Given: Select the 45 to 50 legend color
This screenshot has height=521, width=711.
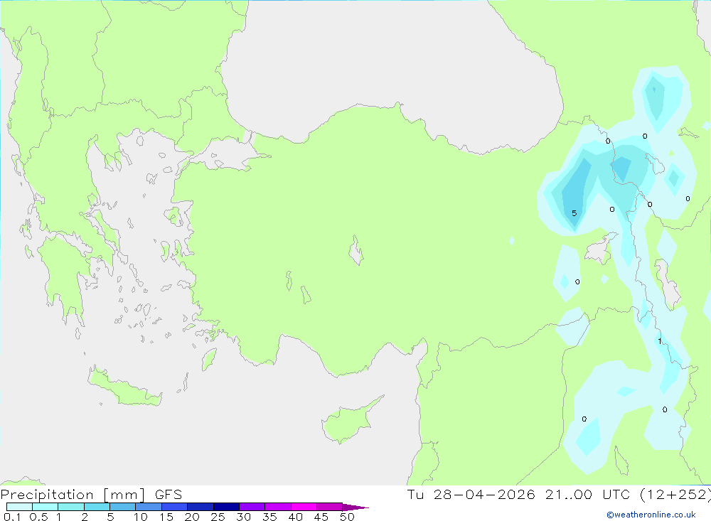Looking at the screenshot, I should pyautogui.click(x=330, y=507).
